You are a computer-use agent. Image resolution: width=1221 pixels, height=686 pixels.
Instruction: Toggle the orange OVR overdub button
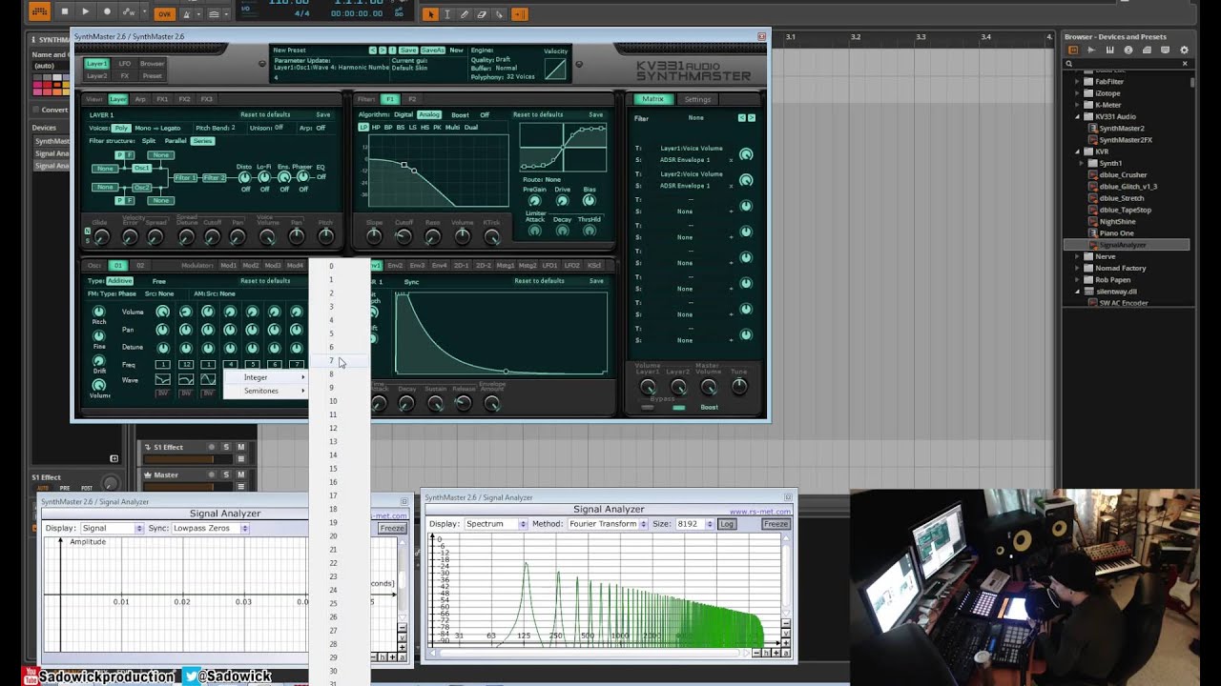[x=164, y=13]
